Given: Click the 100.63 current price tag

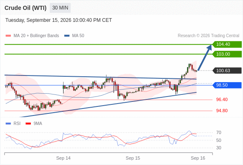Looking at the screenshot, I should tap(227, 71).
